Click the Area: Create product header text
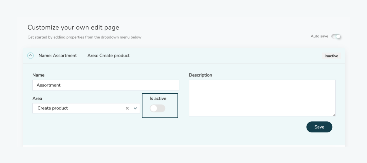The image size is (367, 163). pos(108,56)
